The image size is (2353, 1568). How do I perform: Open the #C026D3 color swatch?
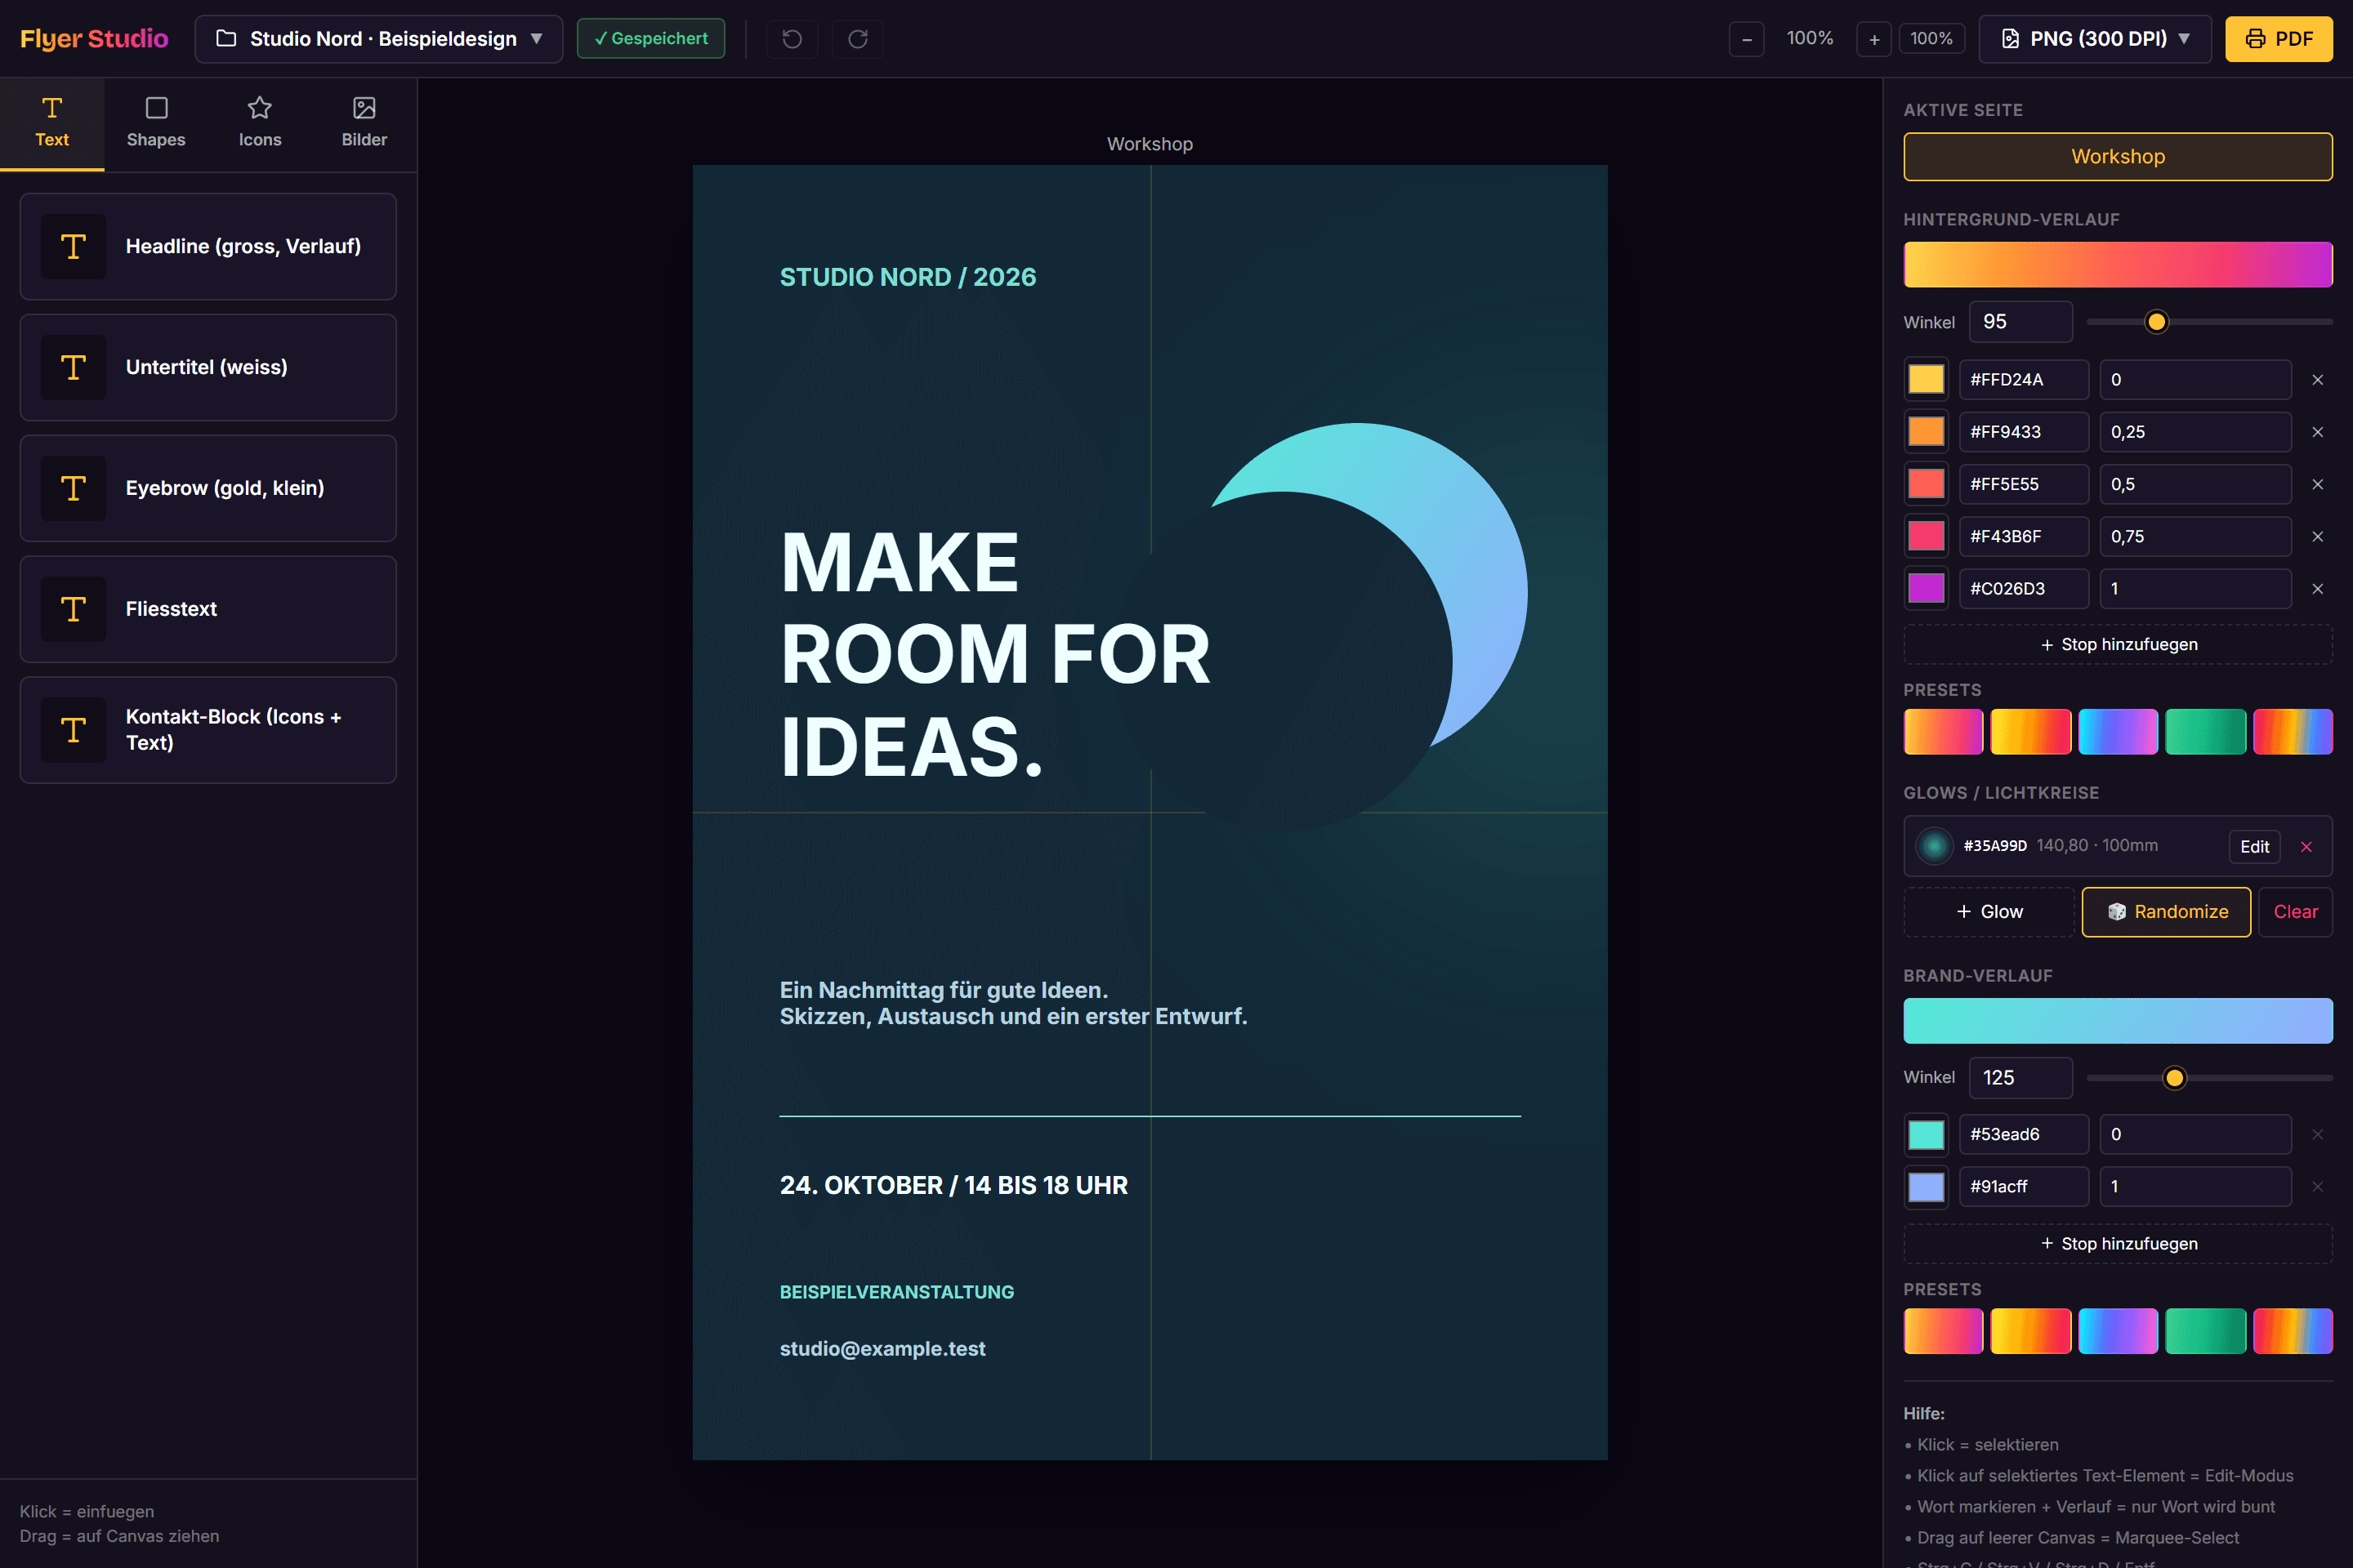pos(1926,589)
